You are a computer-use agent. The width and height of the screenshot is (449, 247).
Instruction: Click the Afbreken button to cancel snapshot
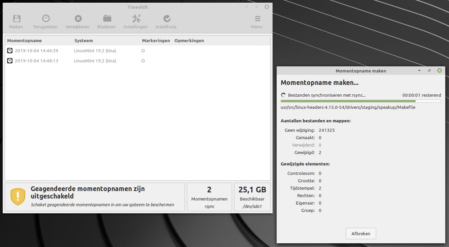click(x=361, y=234)
